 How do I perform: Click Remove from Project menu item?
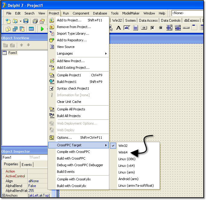78,27
